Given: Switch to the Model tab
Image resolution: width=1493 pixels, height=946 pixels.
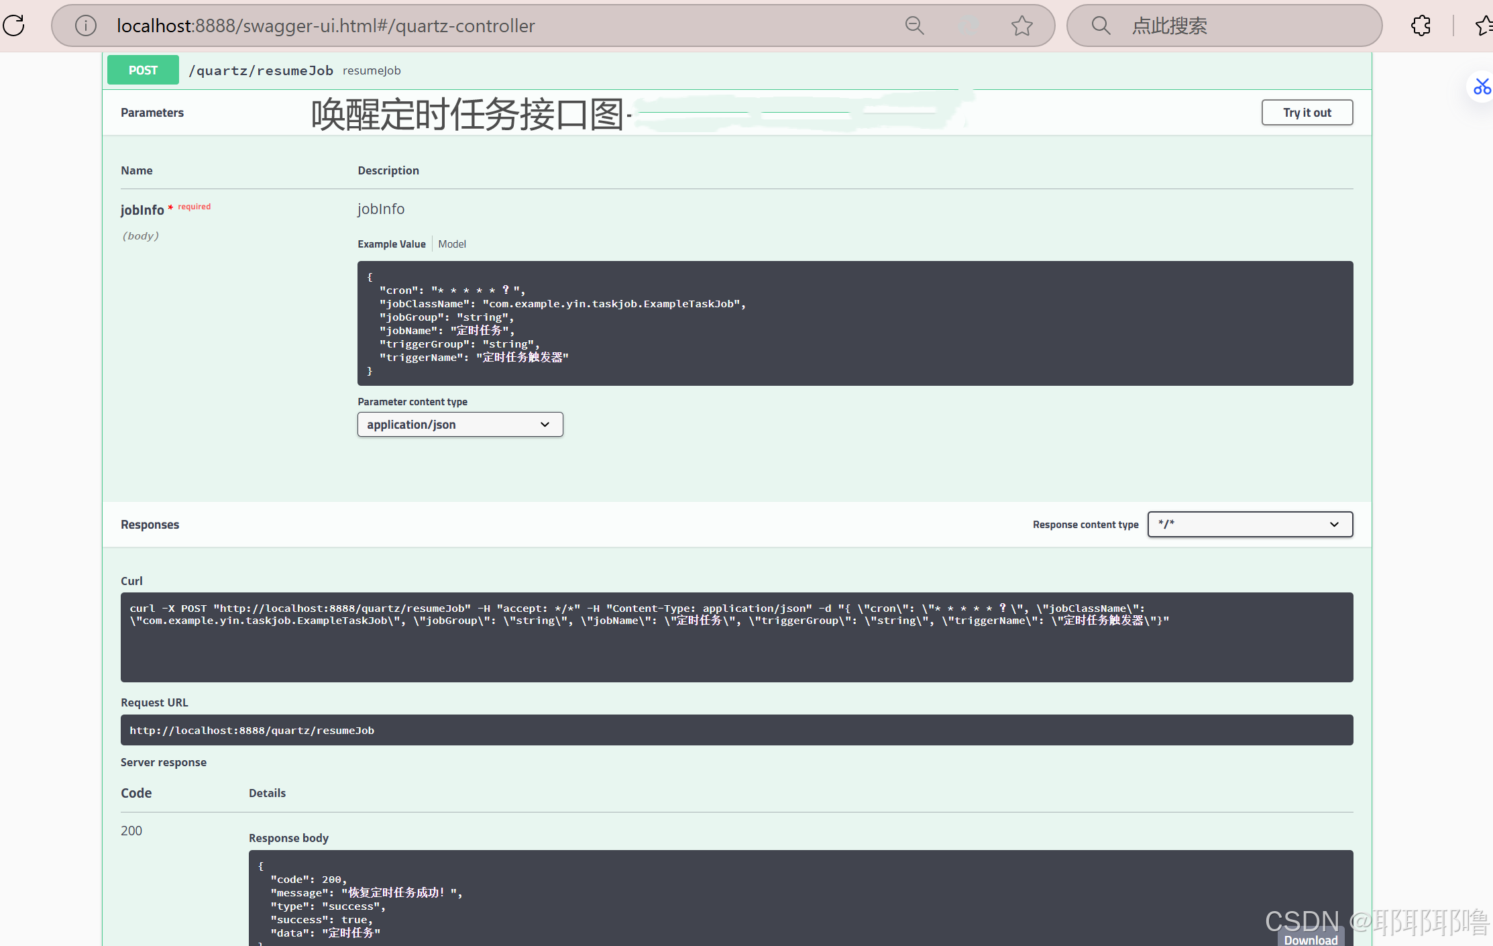Looking at the screenshot, I should pos(452,244).
